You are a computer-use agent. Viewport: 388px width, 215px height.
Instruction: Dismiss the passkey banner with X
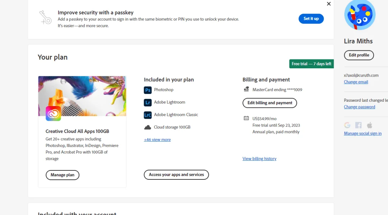tap(329, 4)
